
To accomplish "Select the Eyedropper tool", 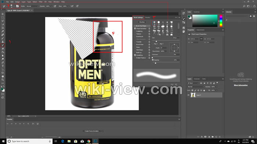I will [x=3, y=31].
